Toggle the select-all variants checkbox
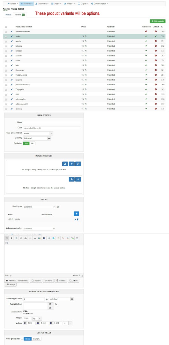This screenshot has height=345, width=169. pos(6,27)
